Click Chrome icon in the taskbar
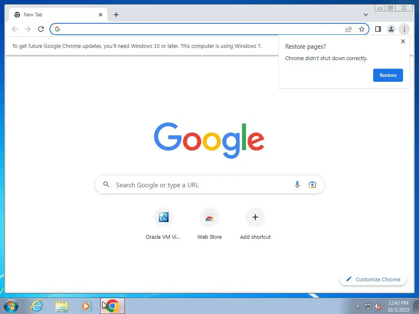419x314 pixels. 113,306
